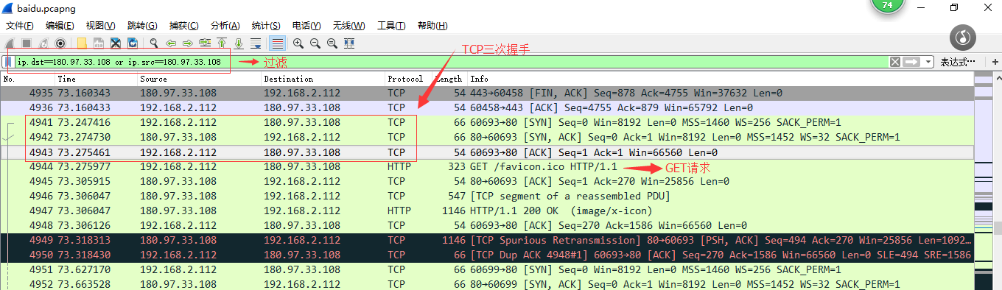The height and width of the screenshot is (290, 1002).
Task: Click the stop capture square icon
Action: coord(26,43)
